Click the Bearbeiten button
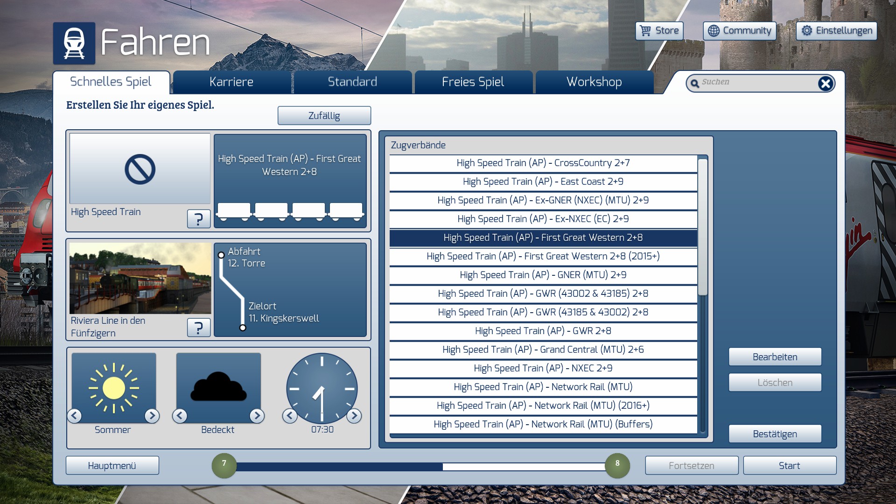Viewport: 896px width, 504px height. (775, 357)
